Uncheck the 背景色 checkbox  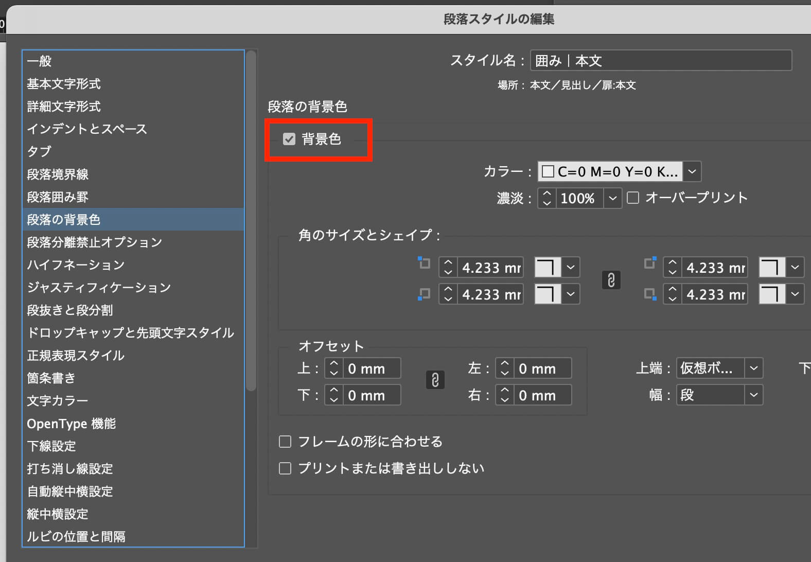point(289,139)
